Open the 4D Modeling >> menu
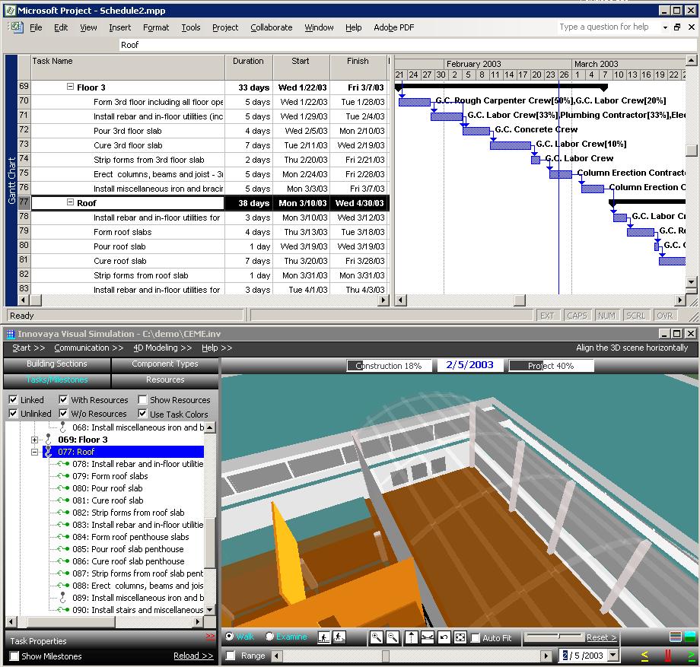The image size is (700, 667). click(x=163, y=348)
